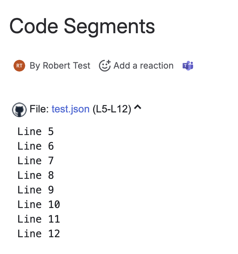
Task: Click the GitHub logo beside File
Action: click(19, 109)
